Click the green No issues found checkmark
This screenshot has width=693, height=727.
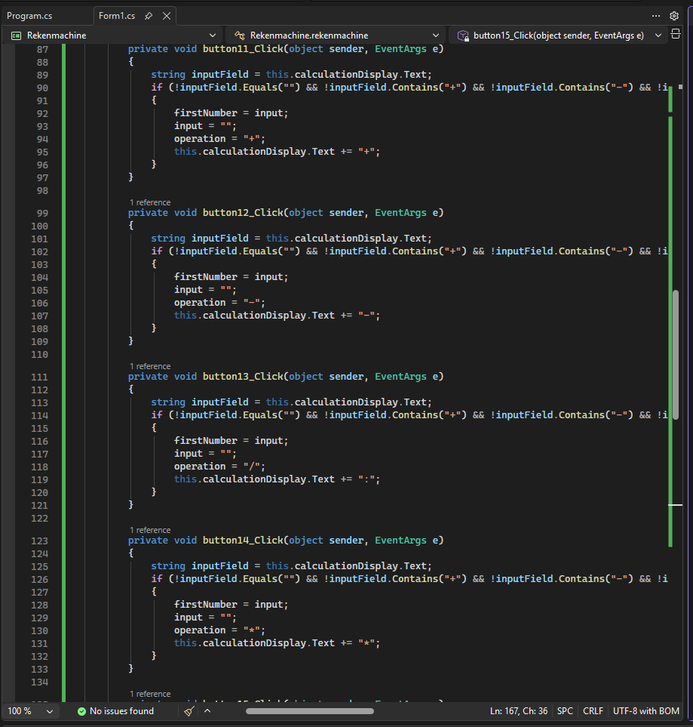point(81,711)
